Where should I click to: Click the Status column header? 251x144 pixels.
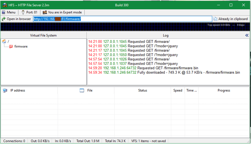tap(142, 90)
